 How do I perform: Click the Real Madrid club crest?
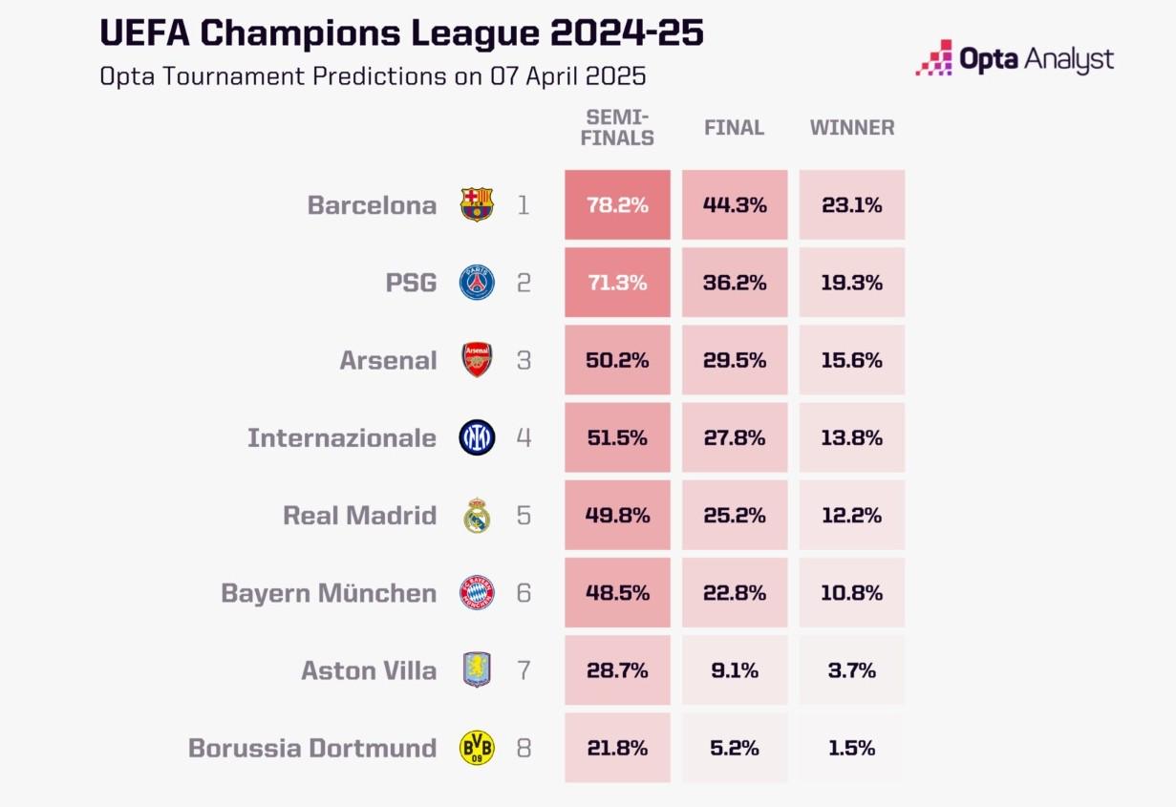(x=477, y=516)
